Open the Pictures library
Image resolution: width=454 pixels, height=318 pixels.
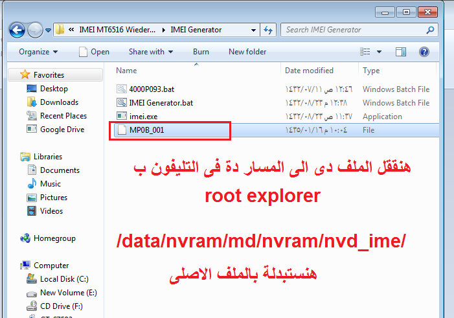pyautogui.click(x=54, y=198)
